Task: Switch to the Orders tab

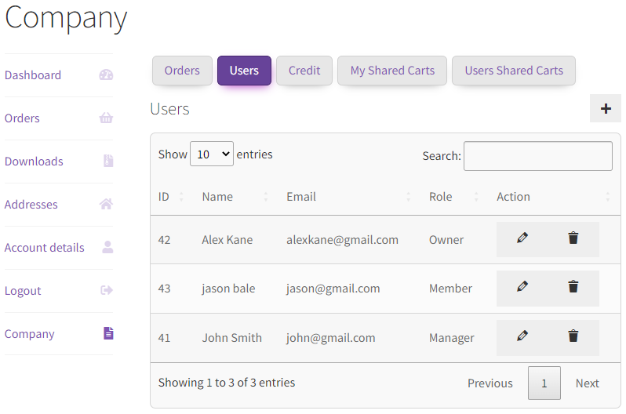Action: click(182, 71)
